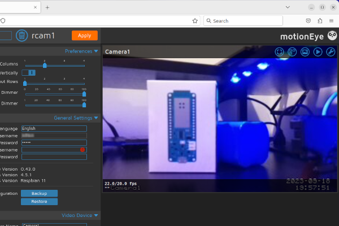This screenshot has width=339, height=226.
Task: Click the admin Username field
Action: click(54, 136)
